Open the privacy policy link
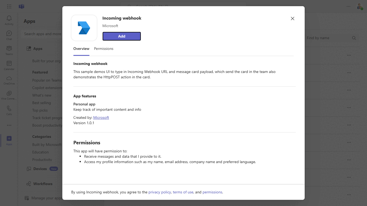The height and width of the screenshot is (206, 367). pyautogui.click(x=160, y=192)
